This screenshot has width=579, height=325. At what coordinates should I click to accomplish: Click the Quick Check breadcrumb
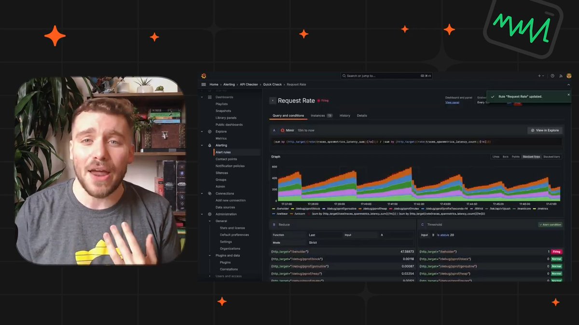pyautogui.click(x=273, y=84)
